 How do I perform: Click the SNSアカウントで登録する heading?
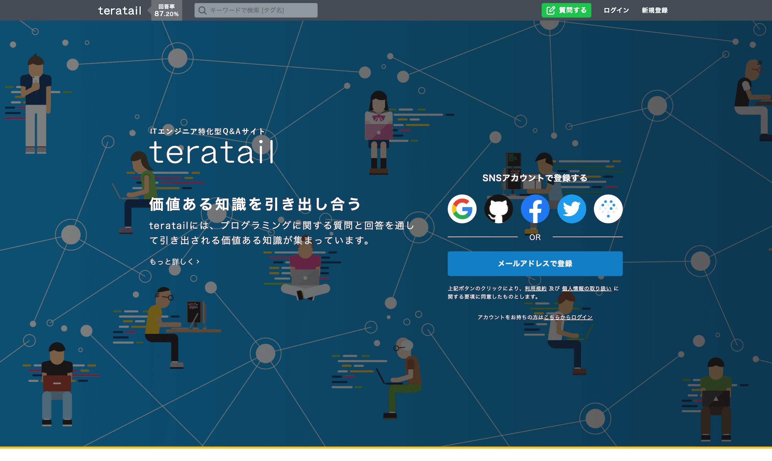(x=535, y=178)
